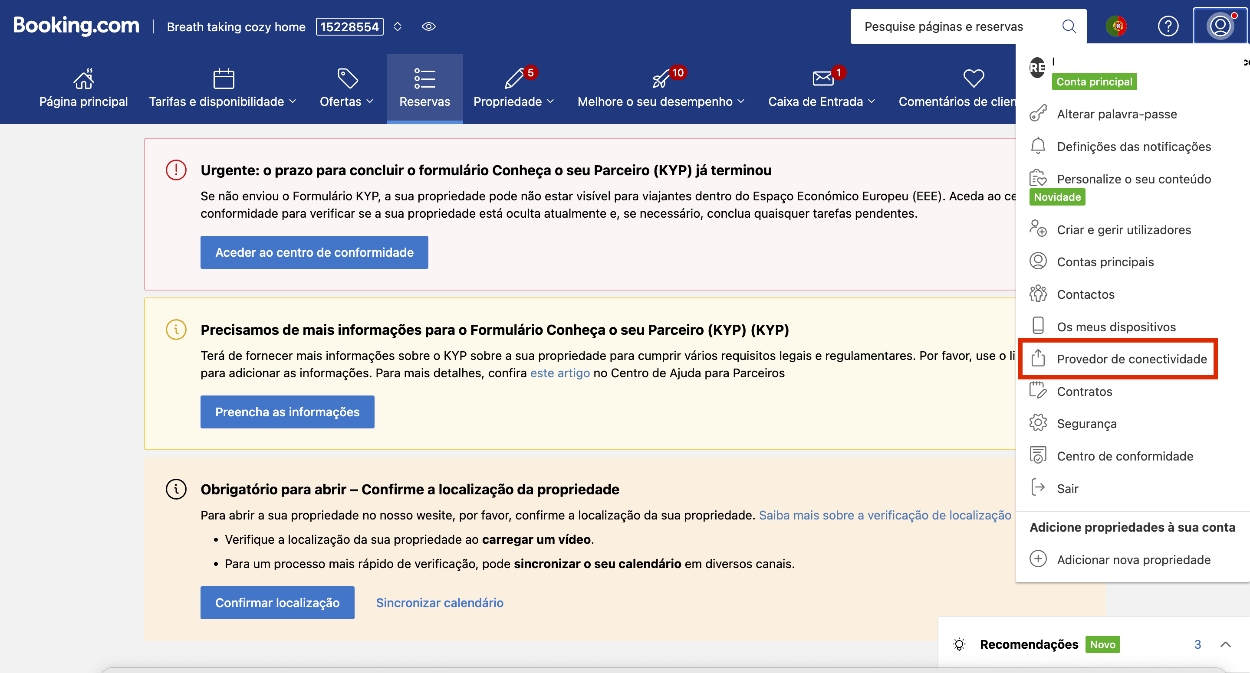The height and width of the screenshot is (673, 1250).
Task: Open the user account avatar menu
Action: (1220, 26)
